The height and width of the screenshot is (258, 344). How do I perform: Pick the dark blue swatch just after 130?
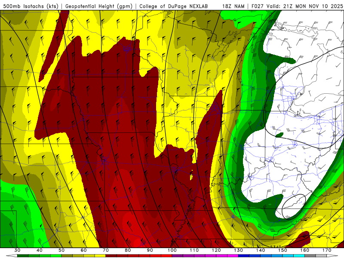coord(244,256)
